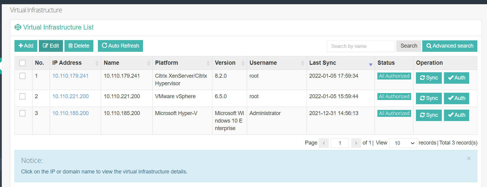Authorize the VMware vSphere host
The image size is (487, 187).
pos(456,98)
